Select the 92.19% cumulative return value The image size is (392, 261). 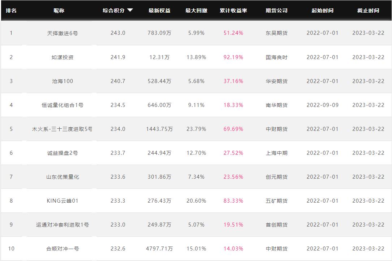(x=233, y=57)
